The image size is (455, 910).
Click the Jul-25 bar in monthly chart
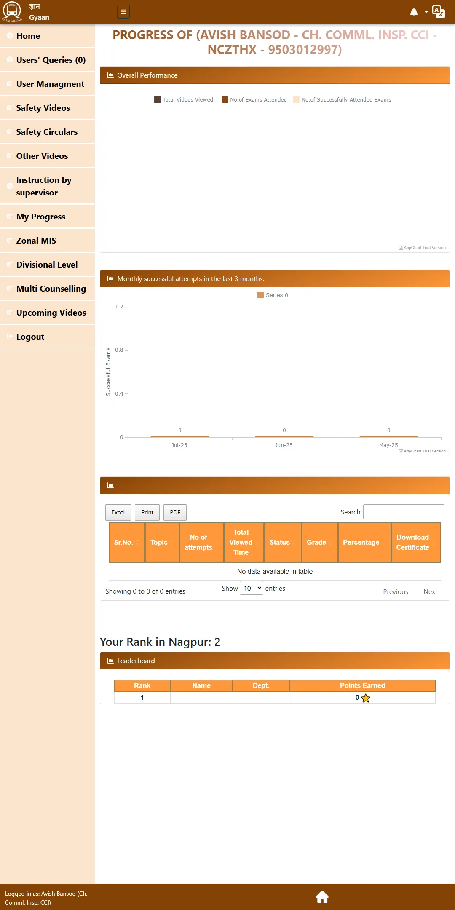pyautogui.click(x=180, y=436)
